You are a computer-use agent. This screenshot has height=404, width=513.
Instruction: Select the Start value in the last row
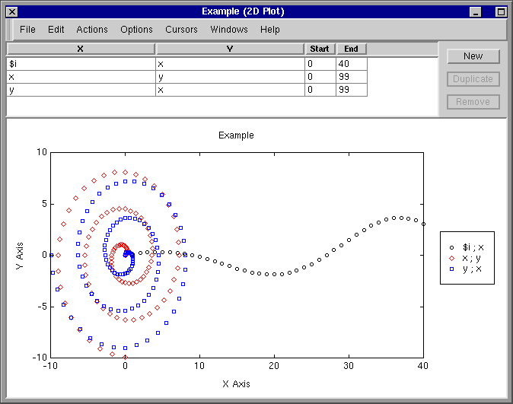[x=320, y=90]
